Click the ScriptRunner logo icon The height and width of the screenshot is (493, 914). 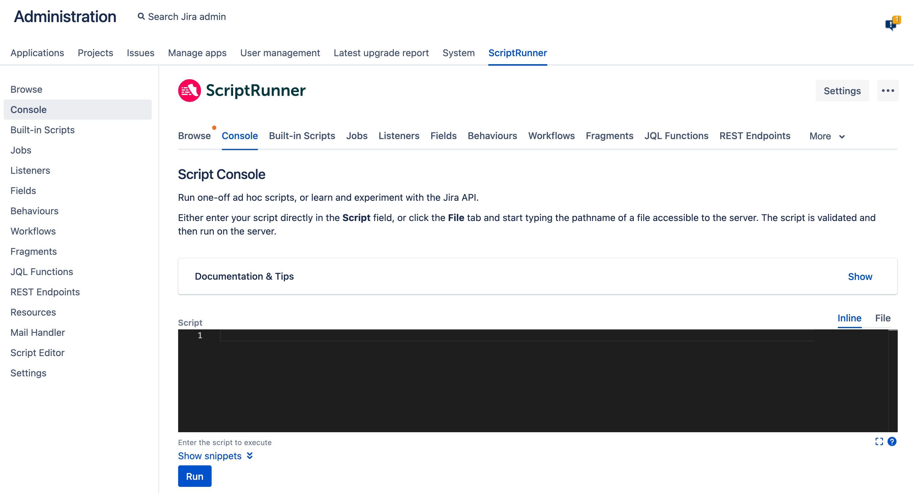pyautogui.click(x=189, y=91)
